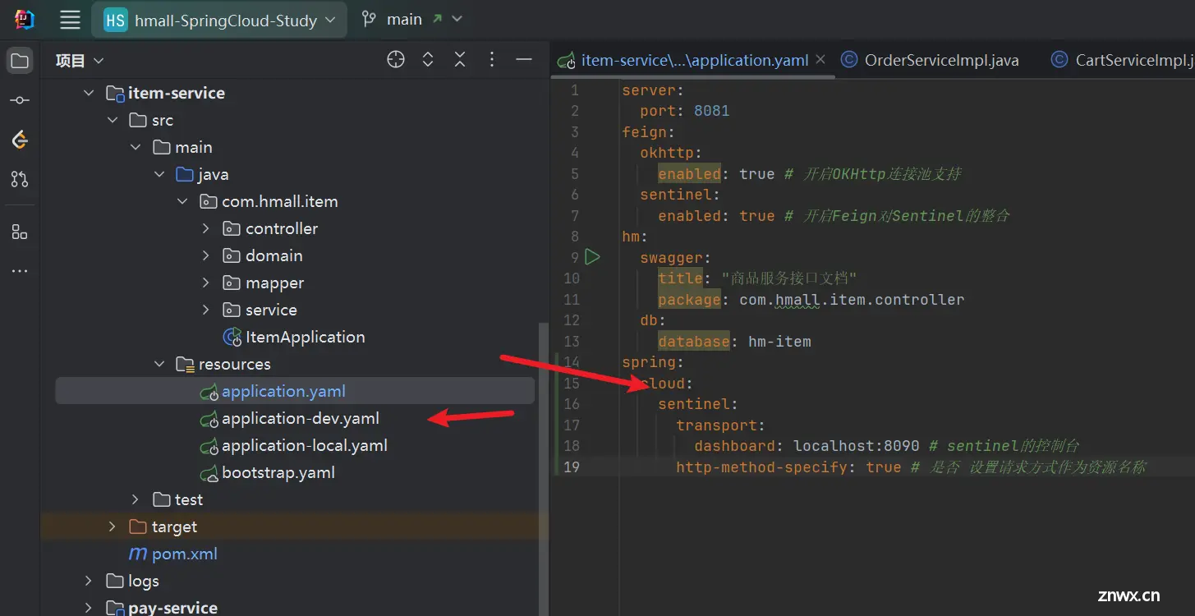This screenshot has width=1195, height=616.
Task: Expand the mapper package
Action: point(205,283)
